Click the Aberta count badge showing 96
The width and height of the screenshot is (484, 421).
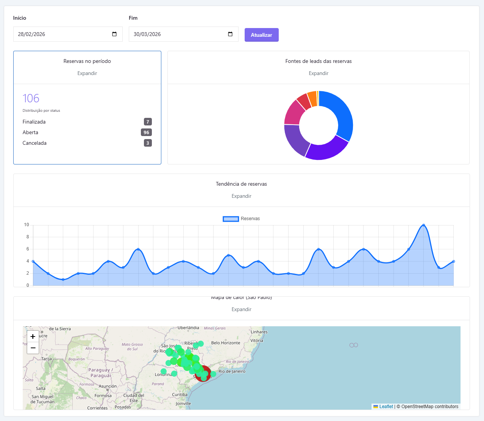[x=146, y=132]
